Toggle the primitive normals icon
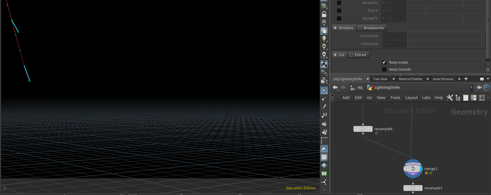 [324, 124]
